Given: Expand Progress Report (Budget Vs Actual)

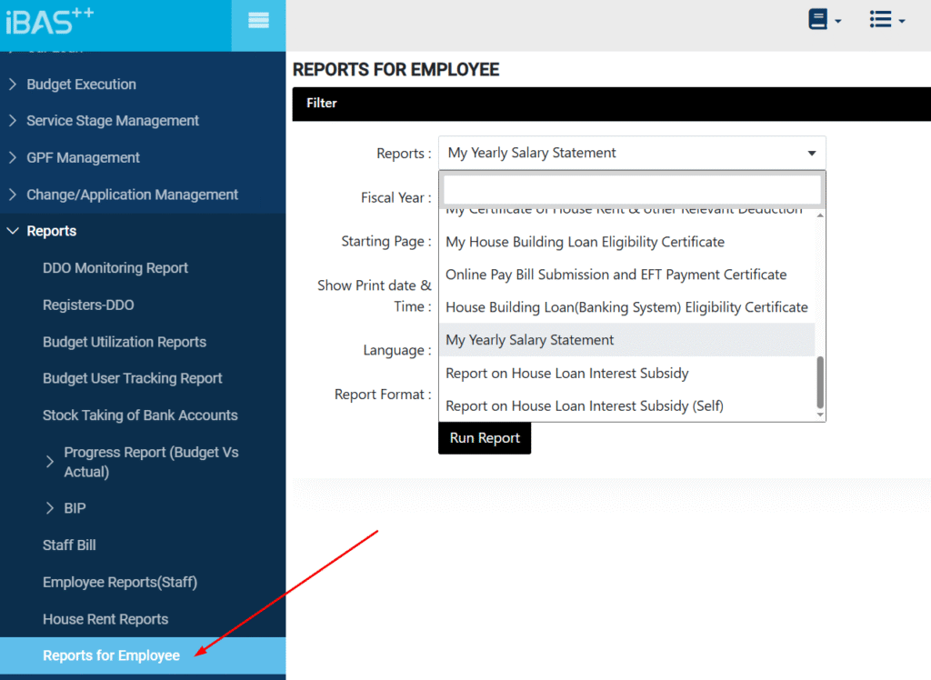Looking at the screenshot, I should point(151,462).
